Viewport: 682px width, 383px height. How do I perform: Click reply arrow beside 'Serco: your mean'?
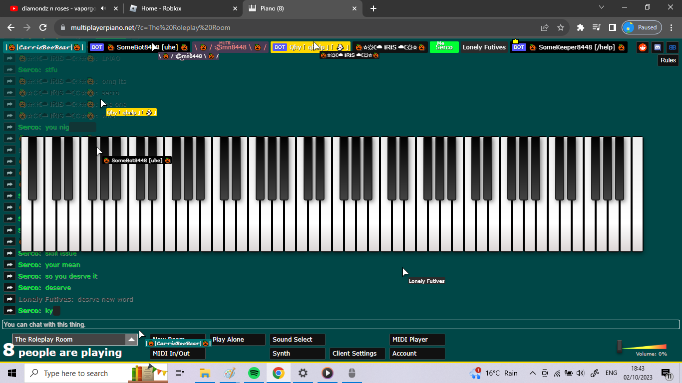[9, 265]
